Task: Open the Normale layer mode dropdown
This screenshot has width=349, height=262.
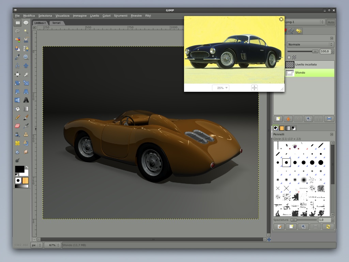Action: (x=310, y=44)
